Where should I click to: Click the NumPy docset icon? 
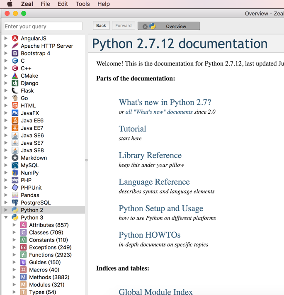[15, 173]
